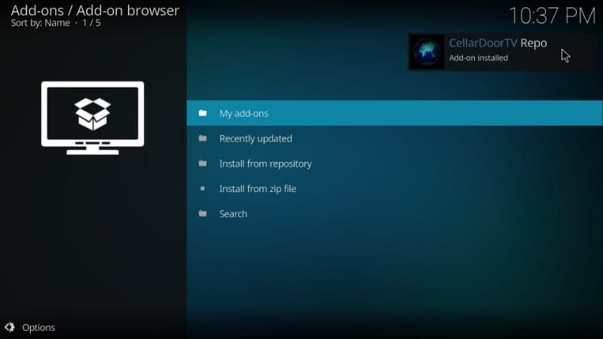
Task: Click the add-on browser box monitor image
Action: tap(93, 118)
